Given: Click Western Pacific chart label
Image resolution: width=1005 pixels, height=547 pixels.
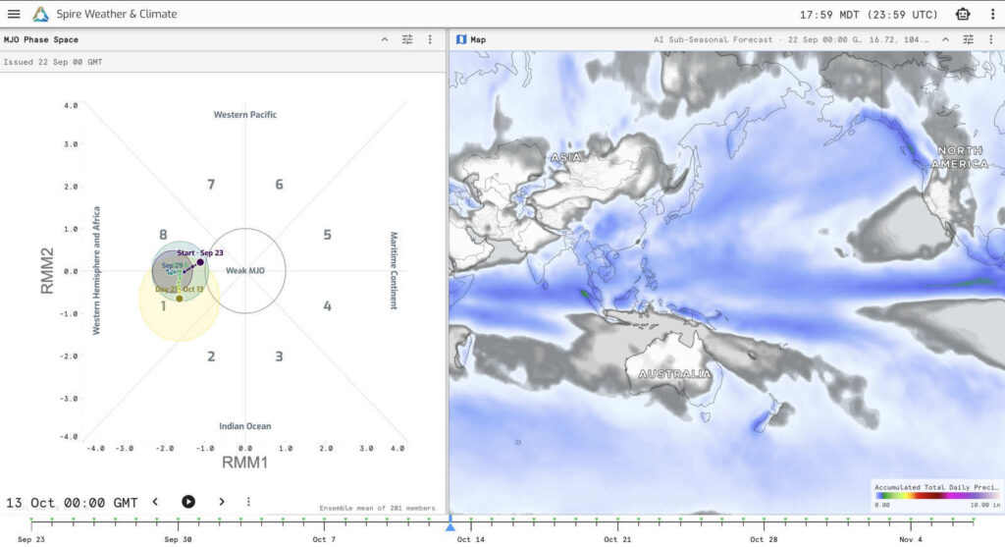Looking at the screenshot, I should 244,114.
